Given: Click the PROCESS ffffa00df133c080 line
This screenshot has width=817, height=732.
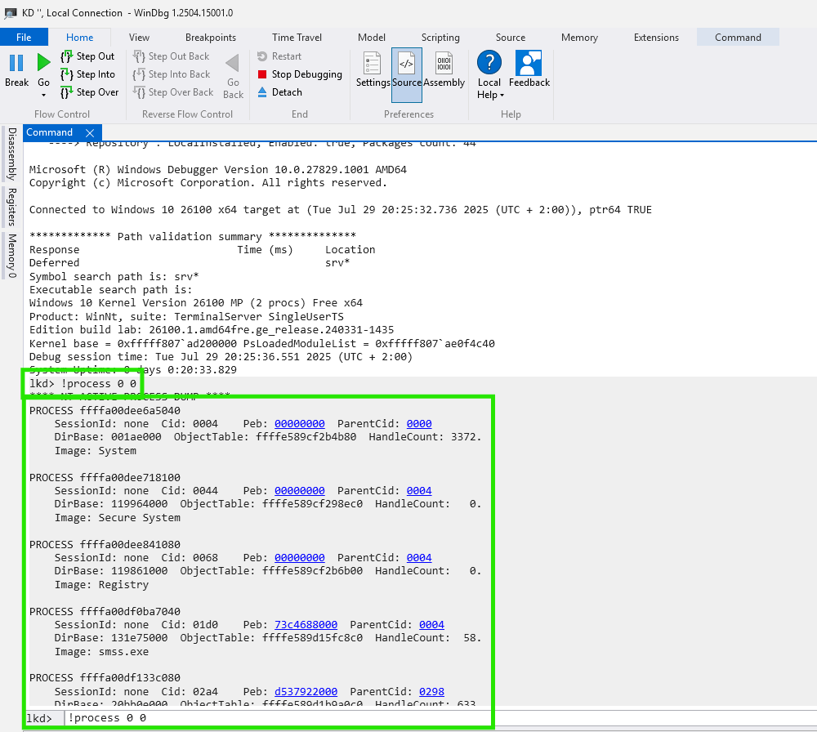Looking at the screenshot, I should pyautogui.click(x=105, y=678).
